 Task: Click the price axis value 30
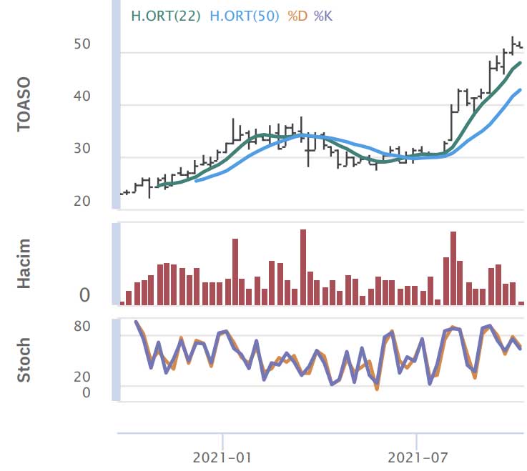[x=82, y=149]
